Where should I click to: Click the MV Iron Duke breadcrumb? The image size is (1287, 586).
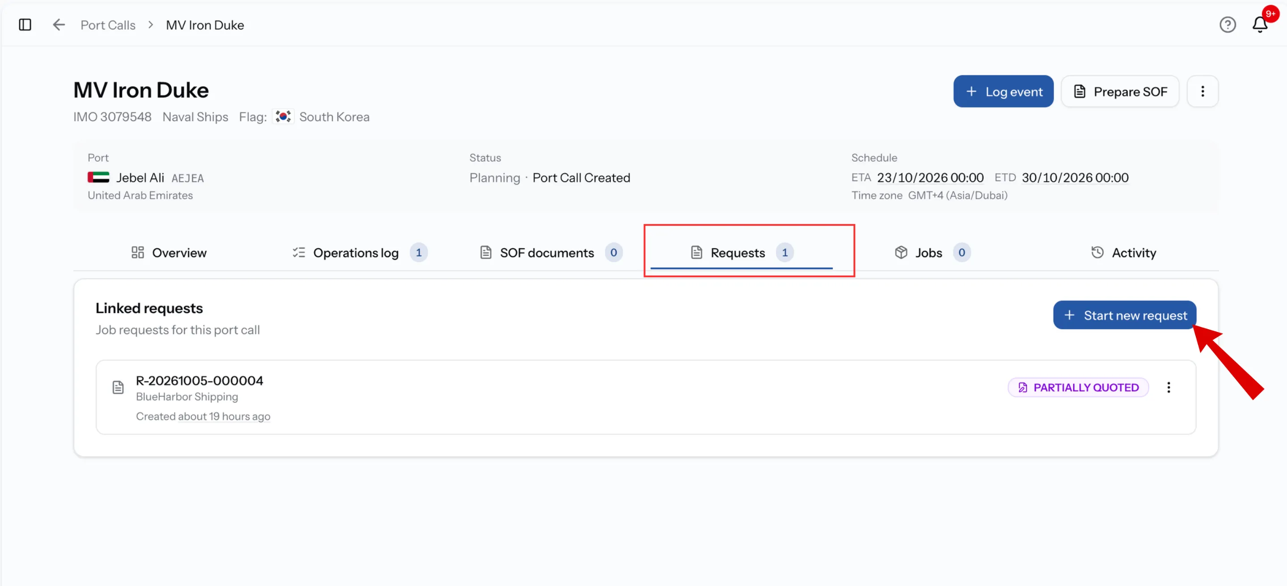205,25
